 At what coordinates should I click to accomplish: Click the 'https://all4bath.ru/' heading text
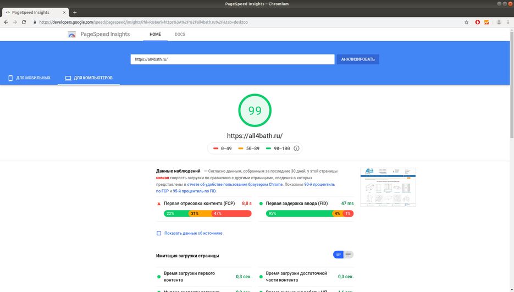click(x=255, y=136)
